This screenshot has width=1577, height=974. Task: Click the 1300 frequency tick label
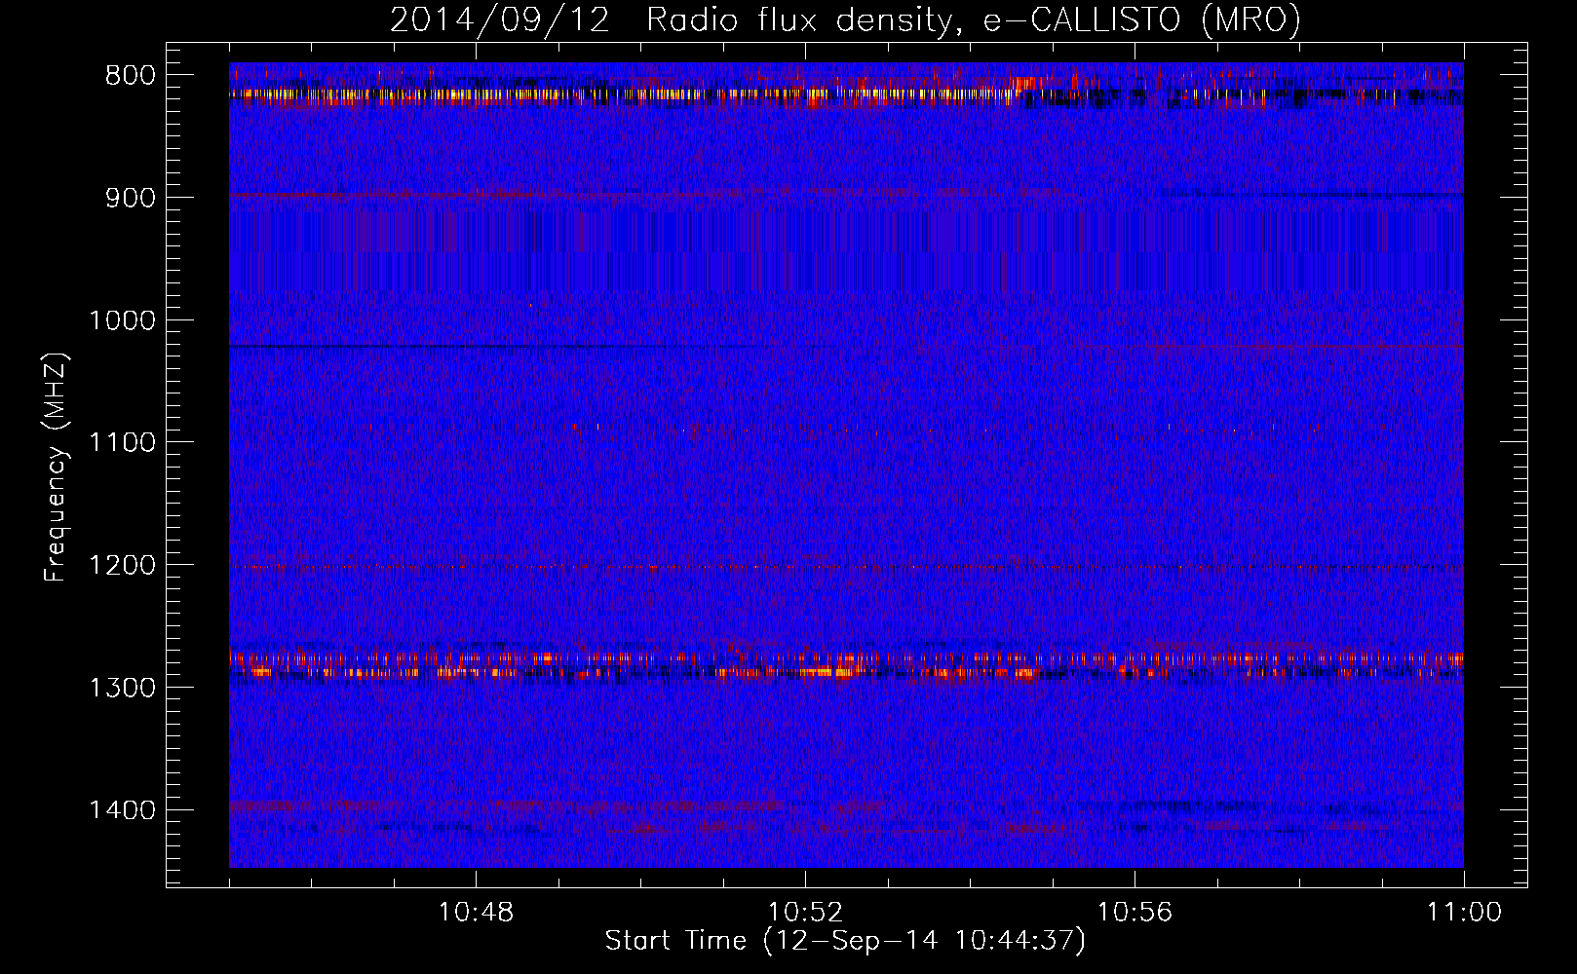click(x=123, y=688)
